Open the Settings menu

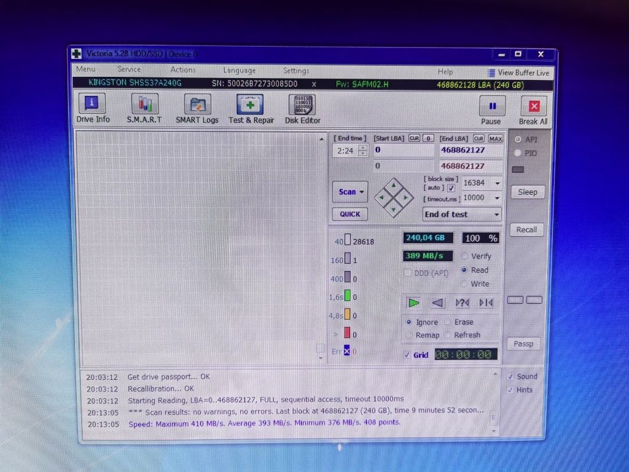coord(296,71)
